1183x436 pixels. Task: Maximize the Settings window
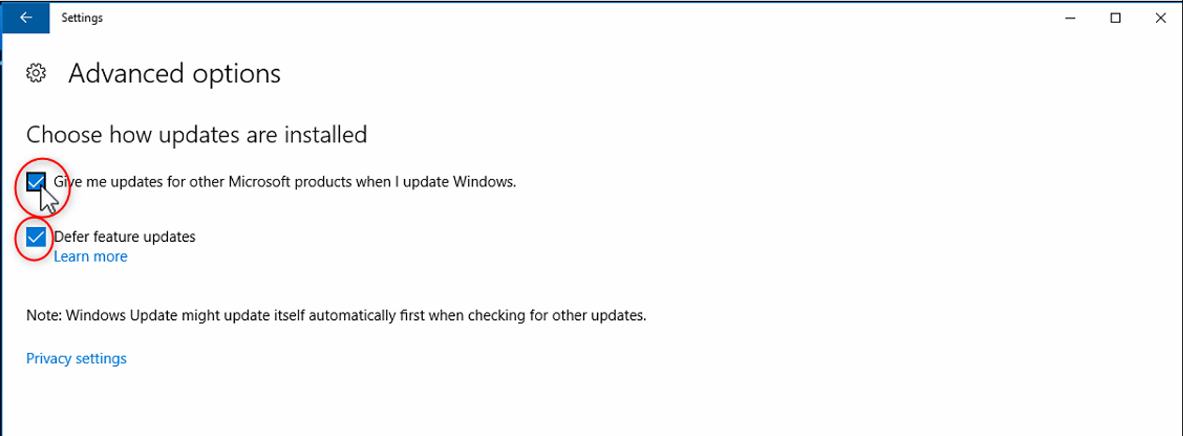point(1115,18)
